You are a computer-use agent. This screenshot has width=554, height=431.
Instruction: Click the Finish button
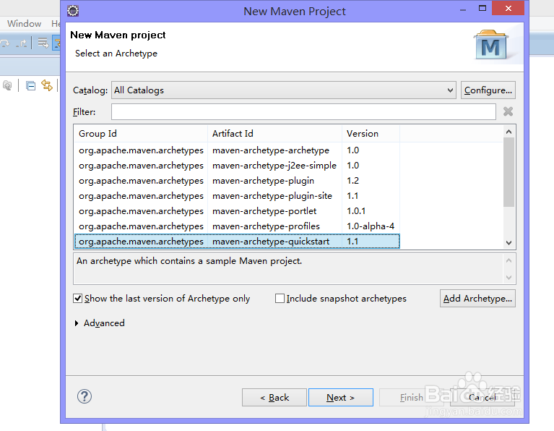coord(411,398)
